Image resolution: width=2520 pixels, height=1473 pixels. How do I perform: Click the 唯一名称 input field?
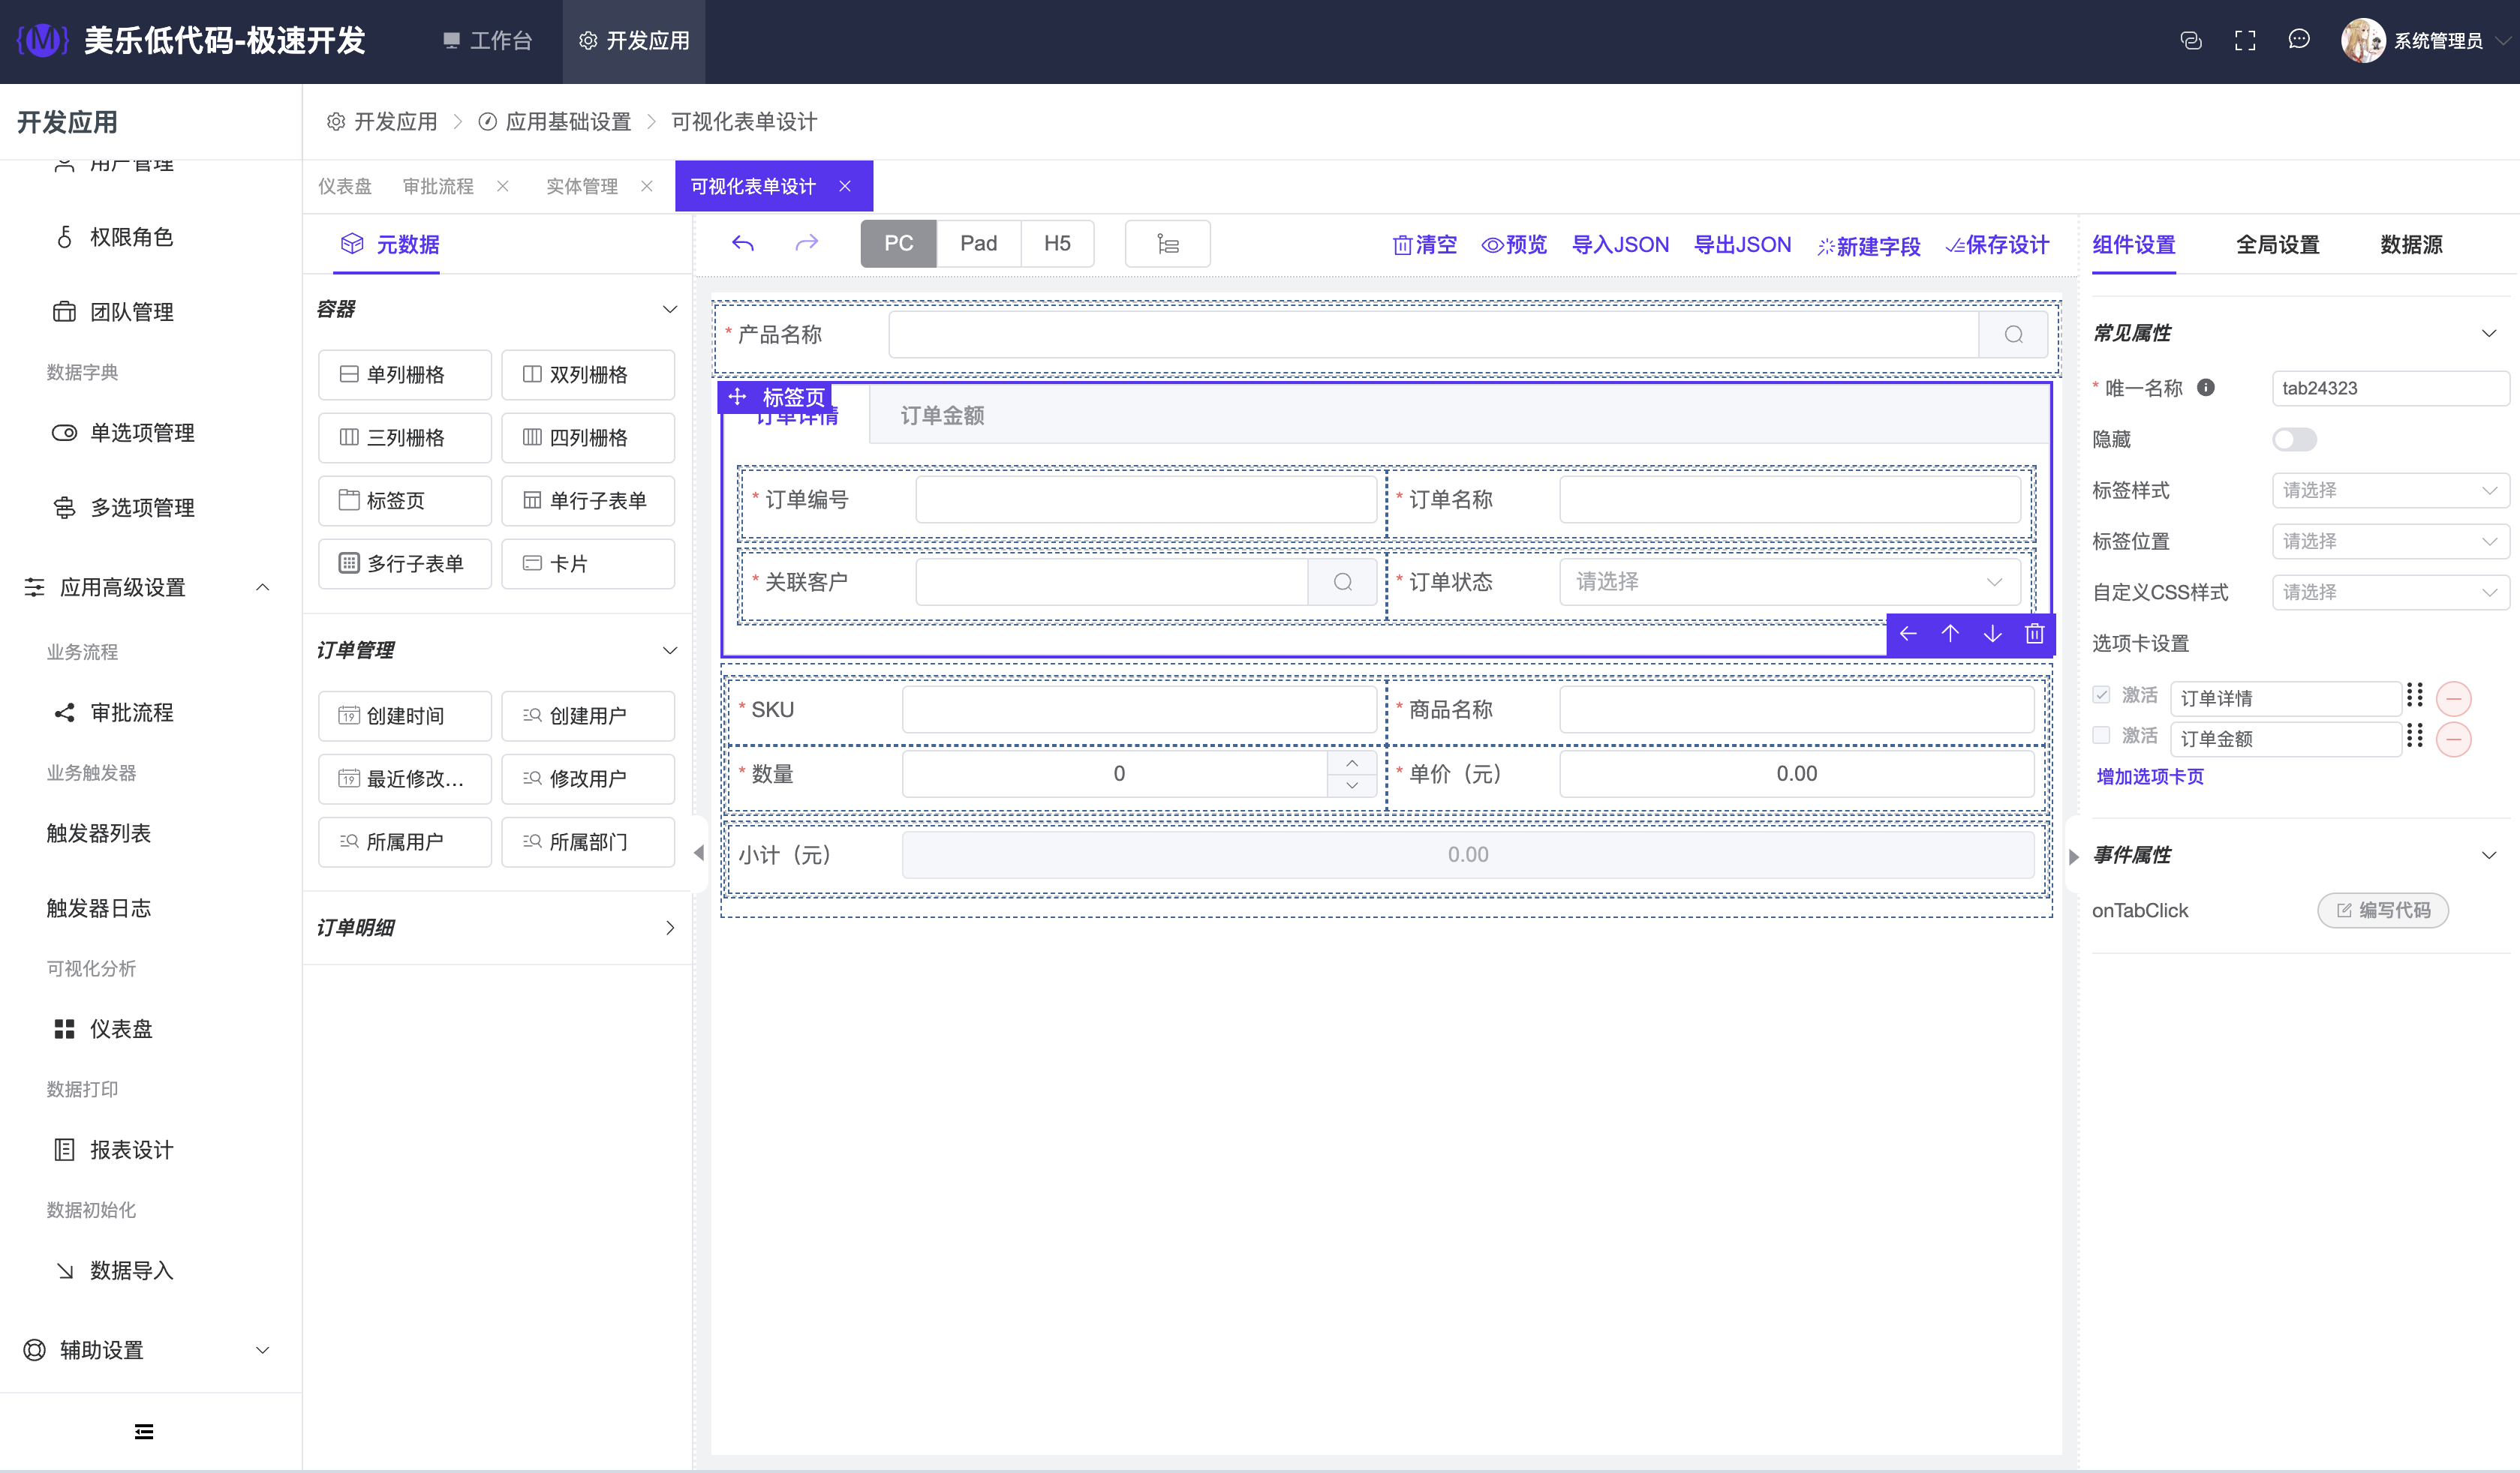click(x=2389, y=388)
